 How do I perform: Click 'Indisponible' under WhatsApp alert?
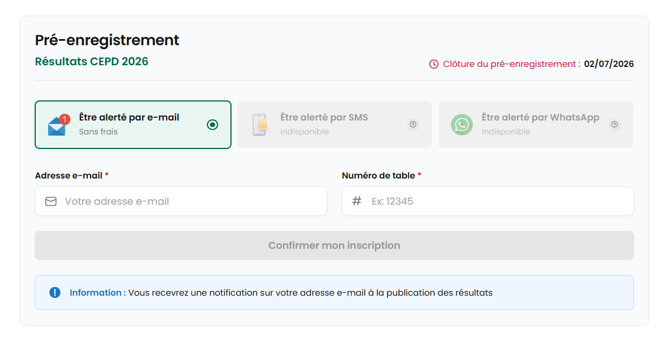[x=506, y=132]
